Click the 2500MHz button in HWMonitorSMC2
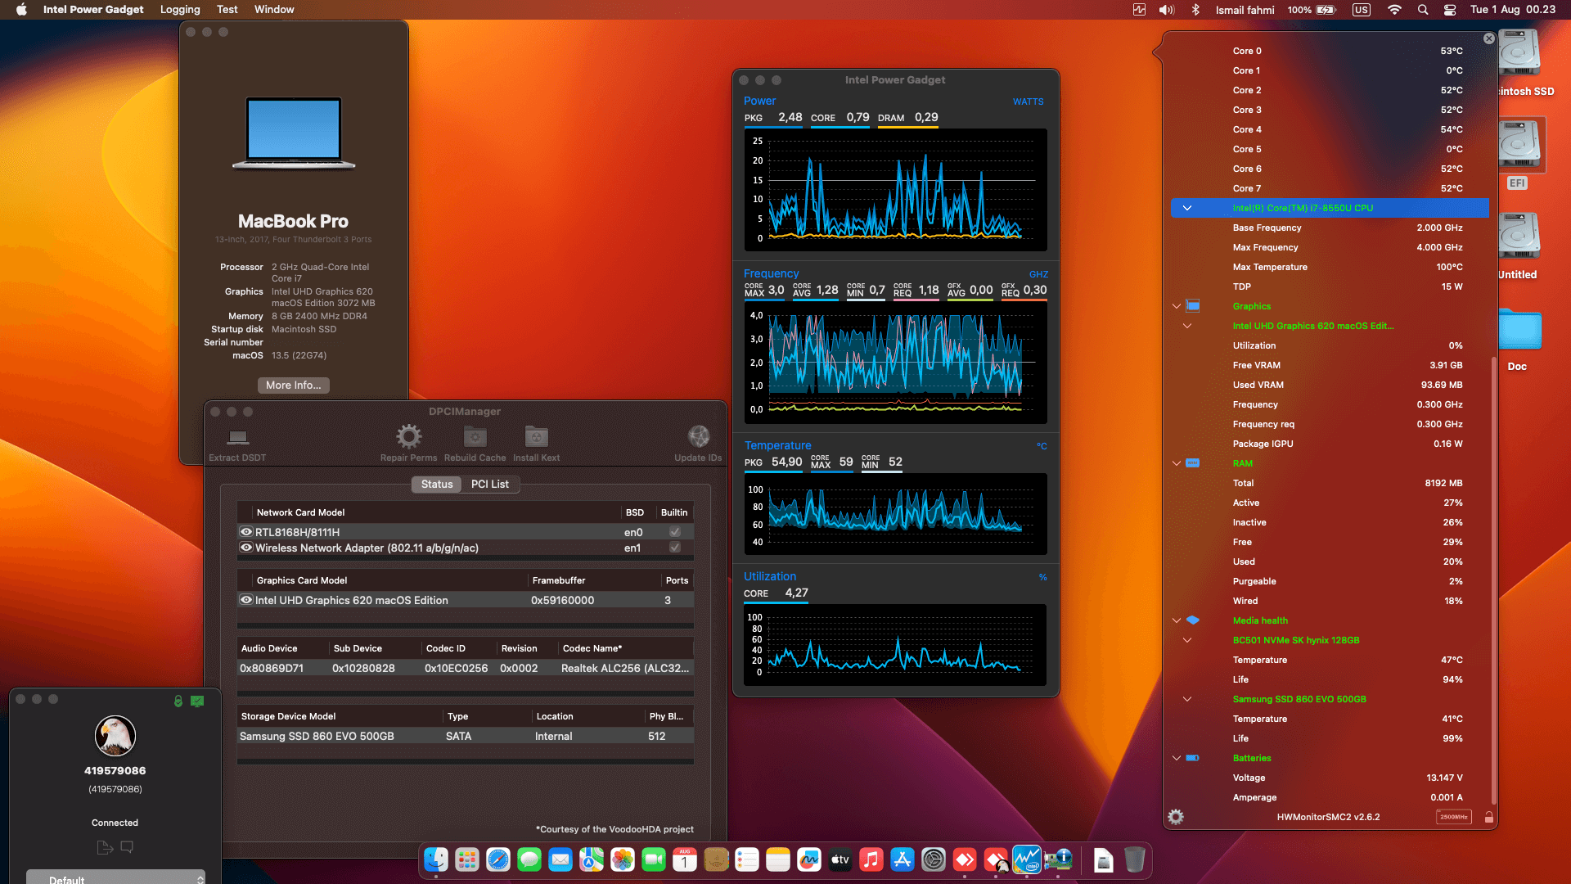The width and height of the screenshot is (1571, 884). tap(1454, 816)
